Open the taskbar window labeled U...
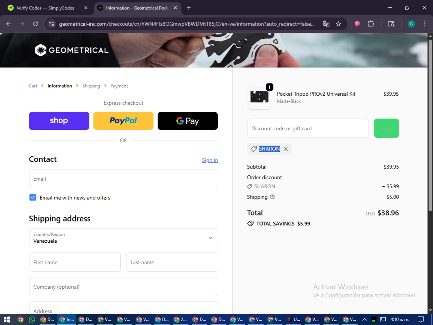This screenshot has height=325, width=433. coord(293,320)
